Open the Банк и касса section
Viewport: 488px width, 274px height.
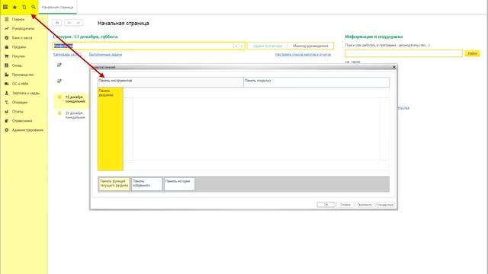tap(22, 38)
